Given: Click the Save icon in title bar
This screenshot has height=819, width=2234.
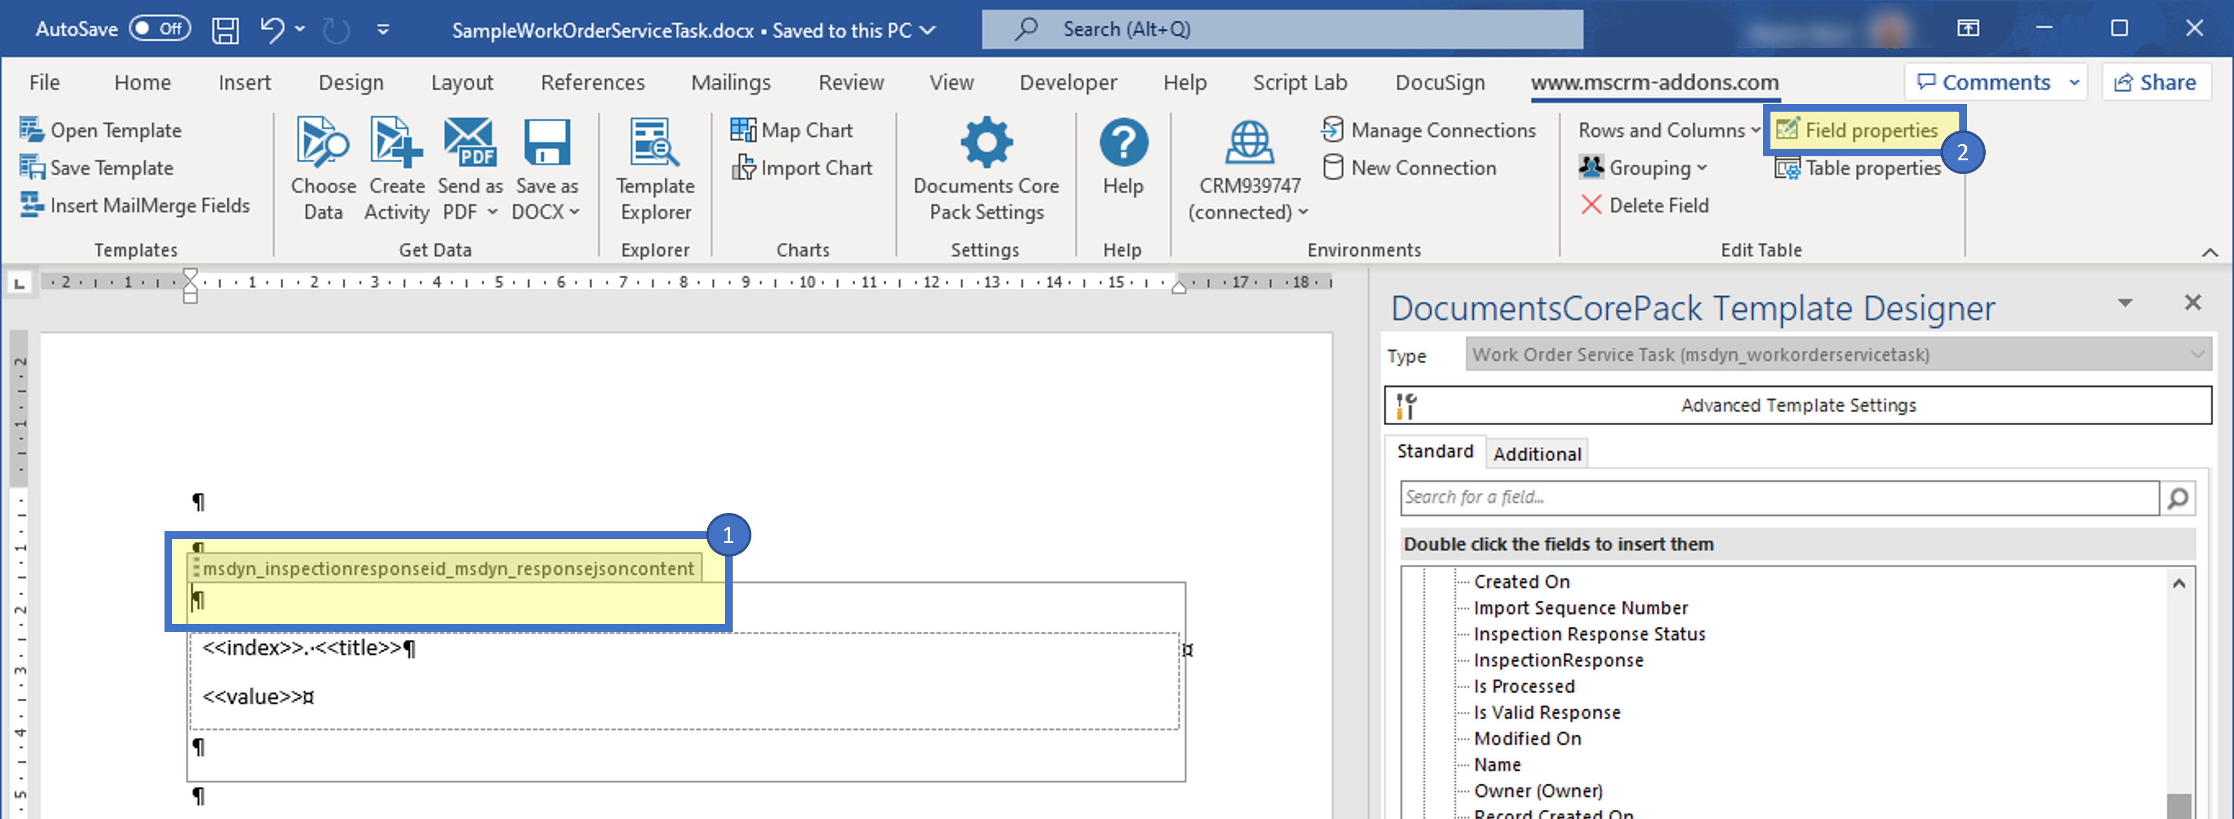Looking at the screenshot, I should click(225, 30).
